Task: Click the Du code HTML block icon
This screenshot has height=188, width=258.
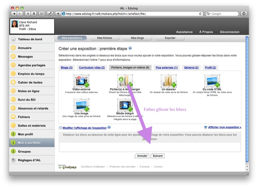Action: [212, 81]
